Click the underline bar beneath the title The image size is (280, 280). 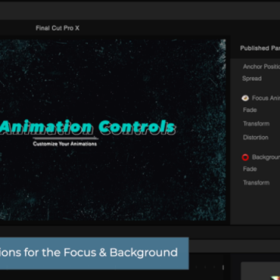point(65,138)
